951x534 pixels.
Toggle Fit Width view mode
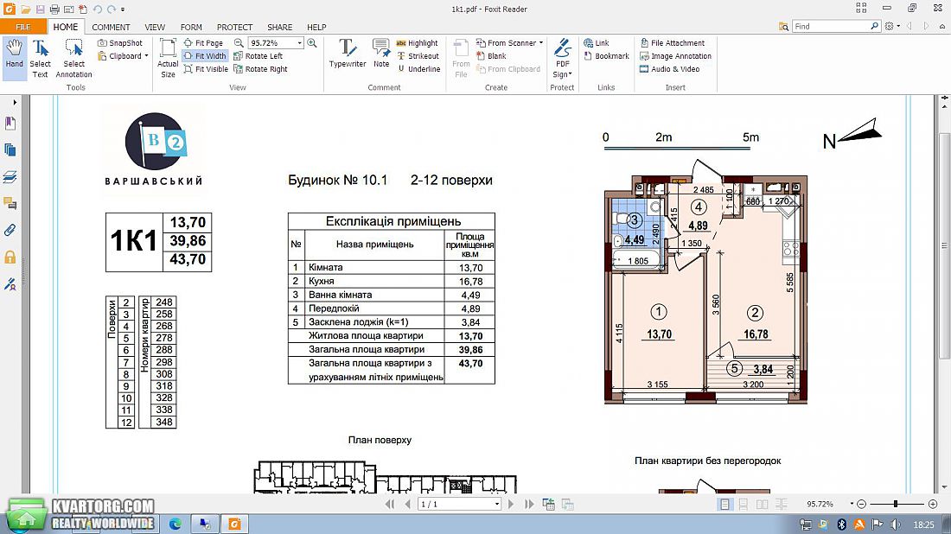coord(205,56)
